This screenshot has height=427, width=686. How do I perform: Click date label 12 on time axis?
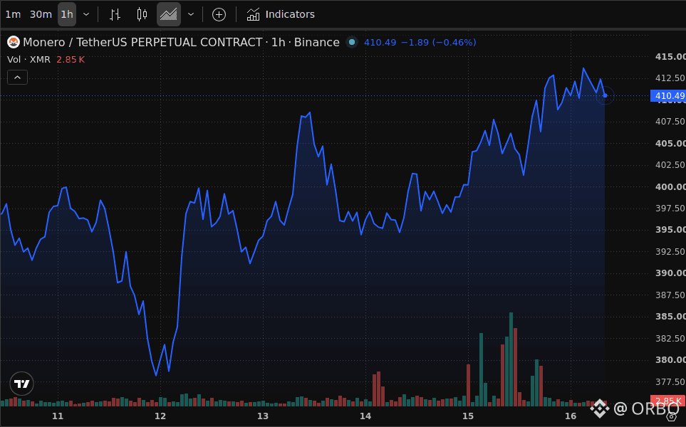point(160,416)
